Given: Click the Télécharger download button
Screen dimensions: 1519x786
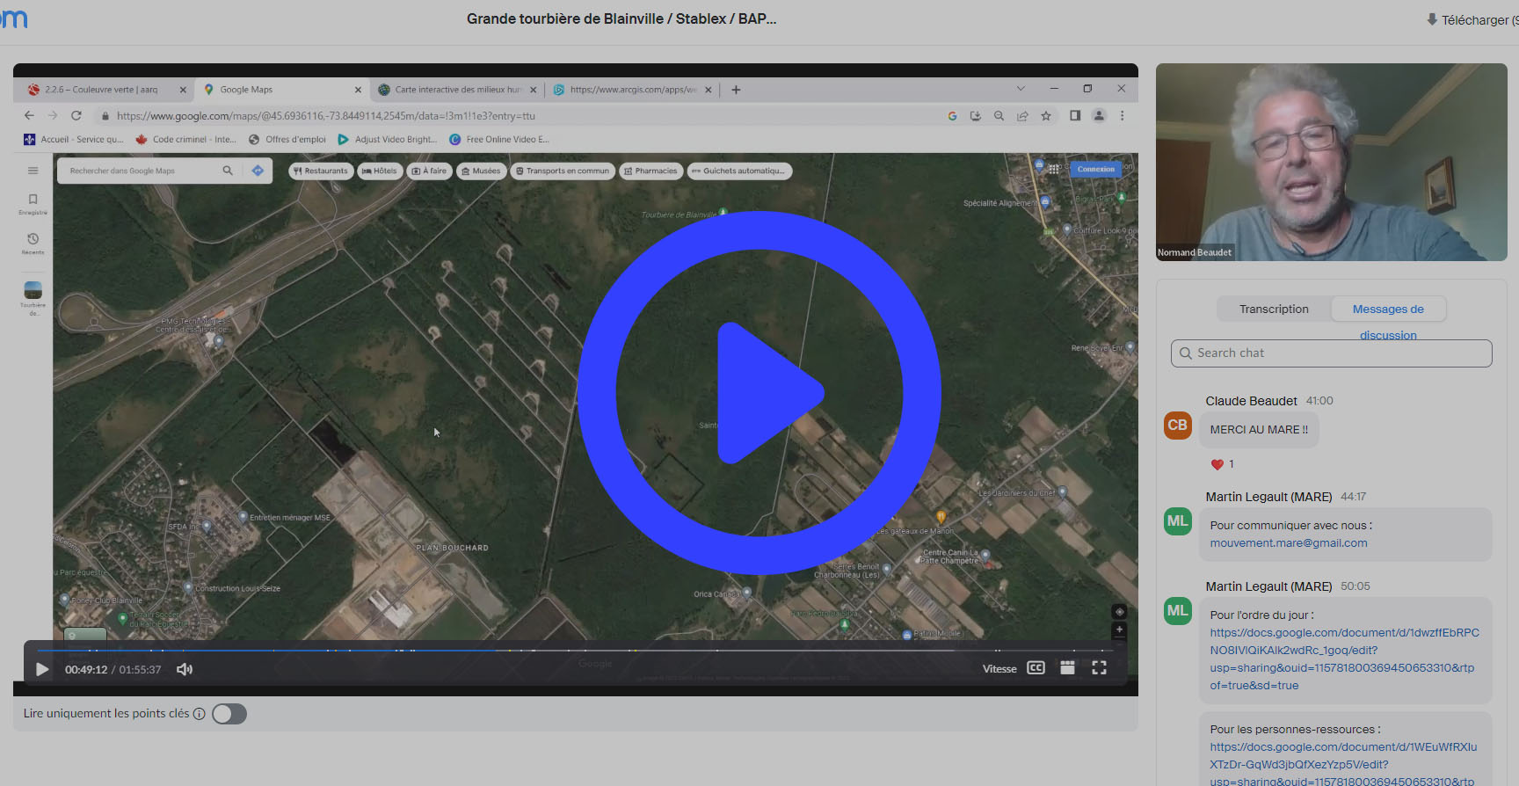Looking at the screenshot, I should [1471, 19].
